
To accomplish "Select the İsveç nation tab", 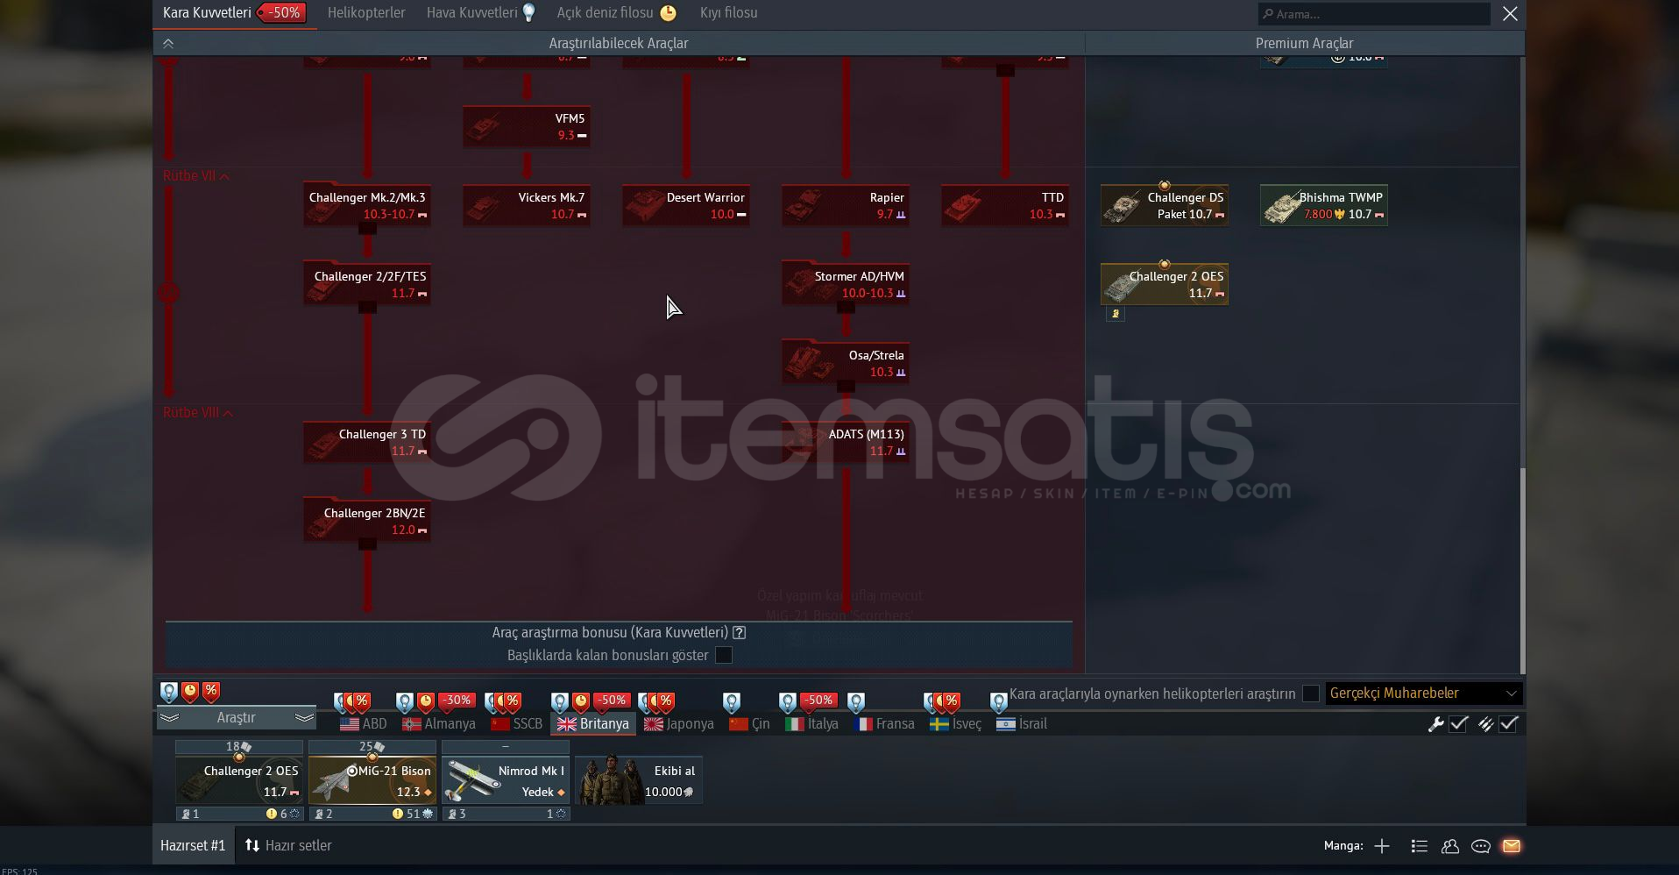I will pos(955,724).
